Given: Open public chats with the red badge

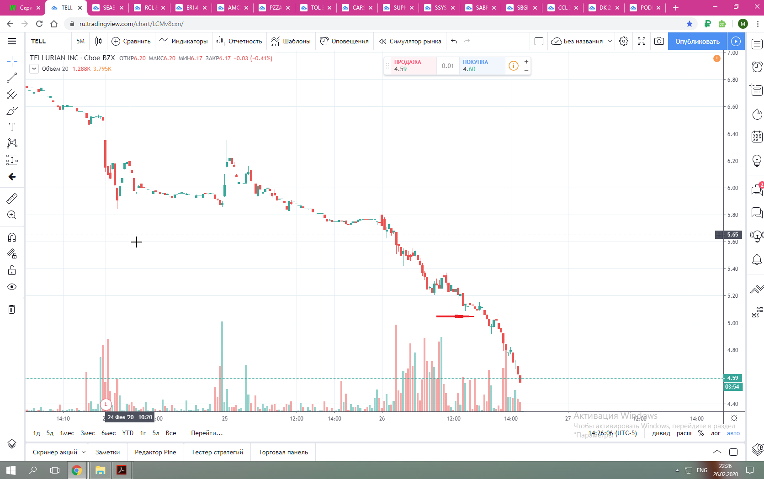Looking at the screenshot, I should [757, 189].
